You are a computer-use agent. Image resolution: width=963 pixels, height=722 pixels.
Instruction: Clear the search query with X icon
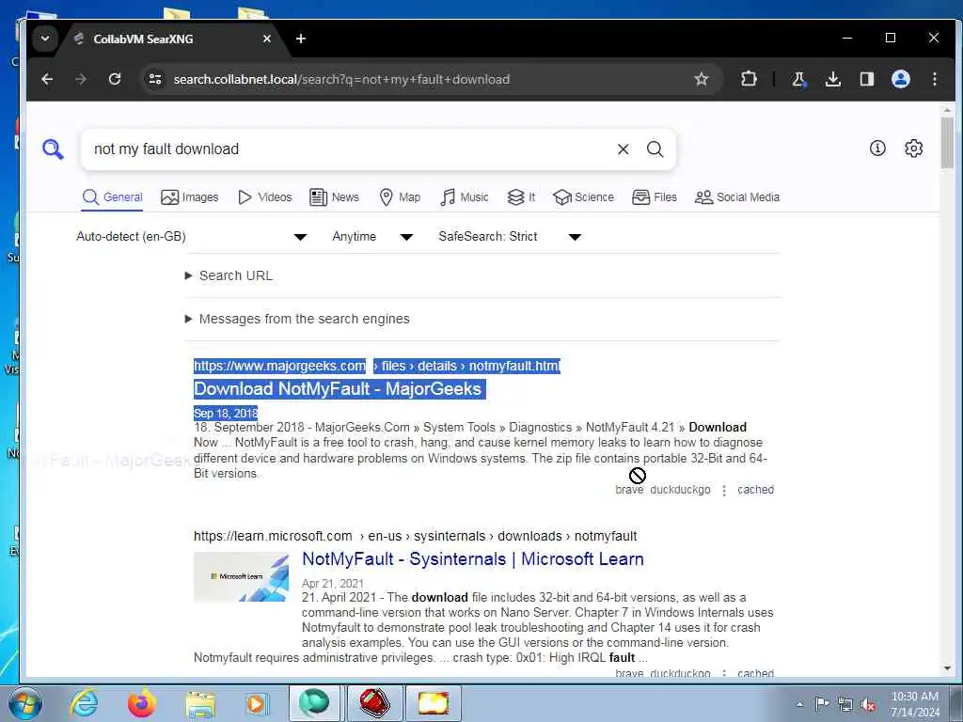623,149
